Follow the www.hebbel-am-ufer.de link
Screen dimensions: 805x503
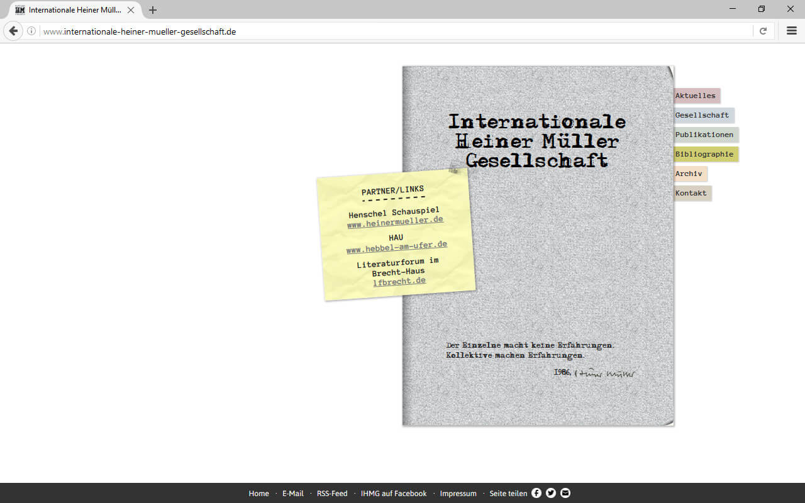[397, 247]
